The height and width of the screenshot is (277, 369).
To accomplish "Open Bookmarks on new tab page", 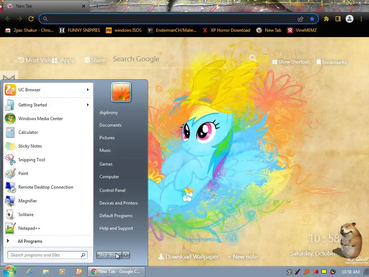I will click(x=332, y=62).
